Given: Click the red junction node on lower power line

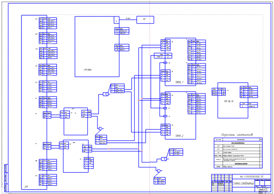Looking at the screenshot, I should [109, 149].
